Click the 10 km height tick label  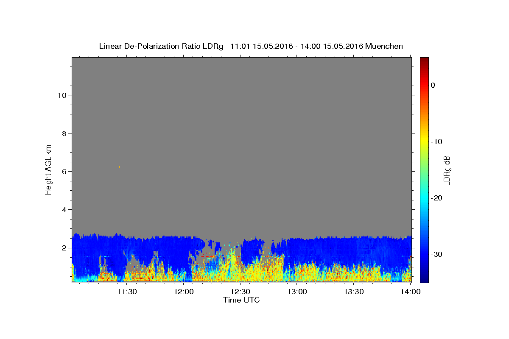[61, 95]
